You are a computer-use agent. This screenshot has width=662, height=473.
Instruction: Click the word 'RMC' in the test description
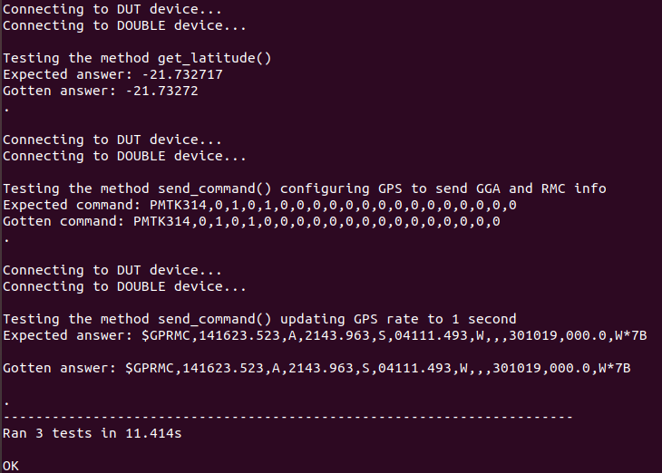[x=553, y=188]
